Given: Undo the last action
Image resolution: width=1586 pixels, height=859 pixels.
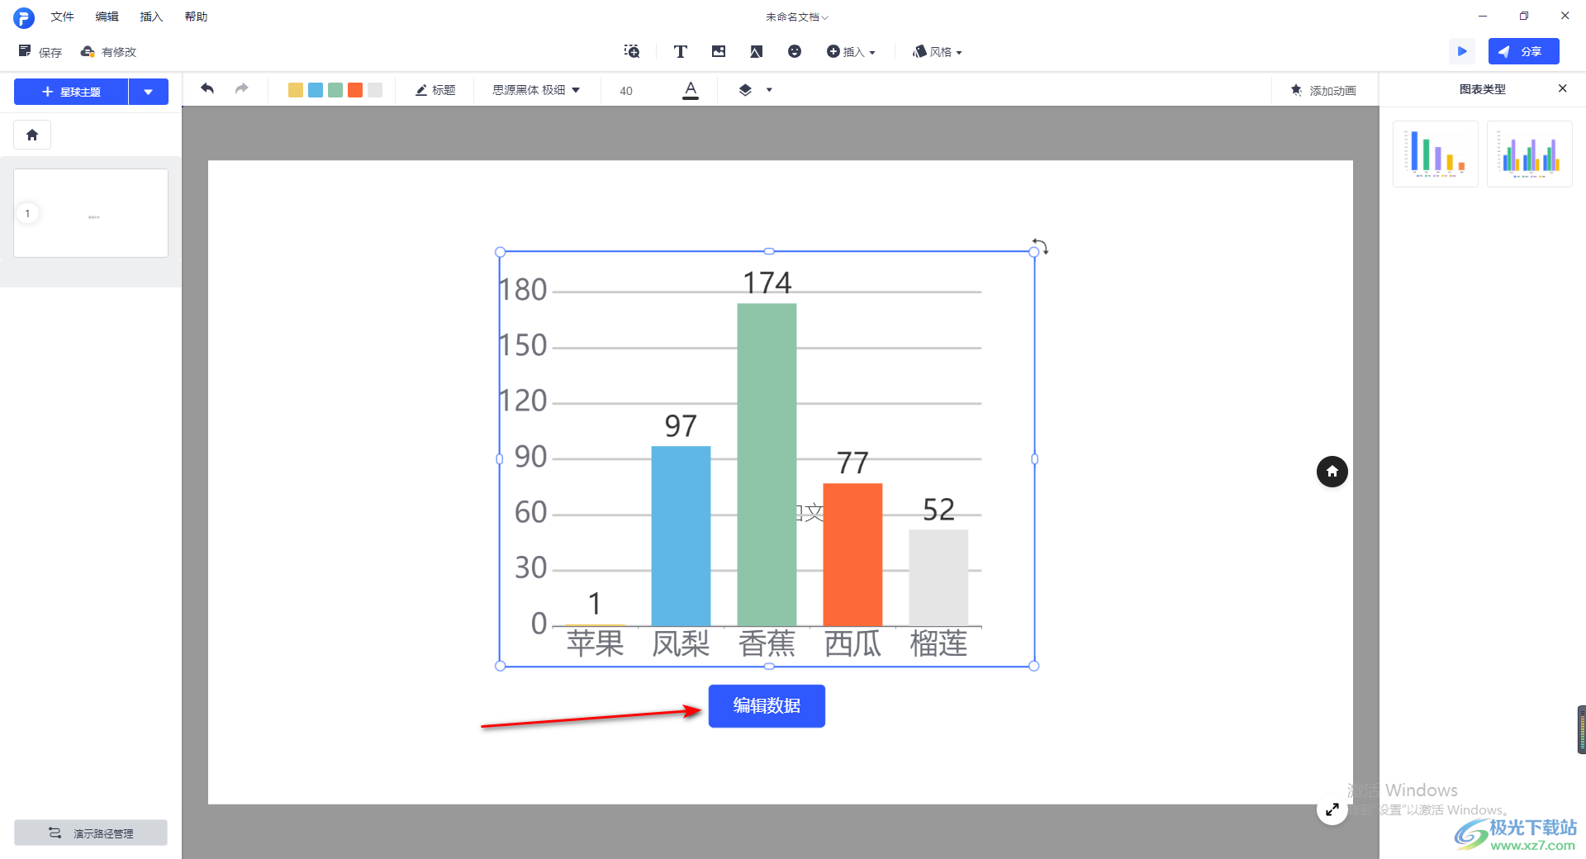Looking at the screenshot, I should pos(207,88).
